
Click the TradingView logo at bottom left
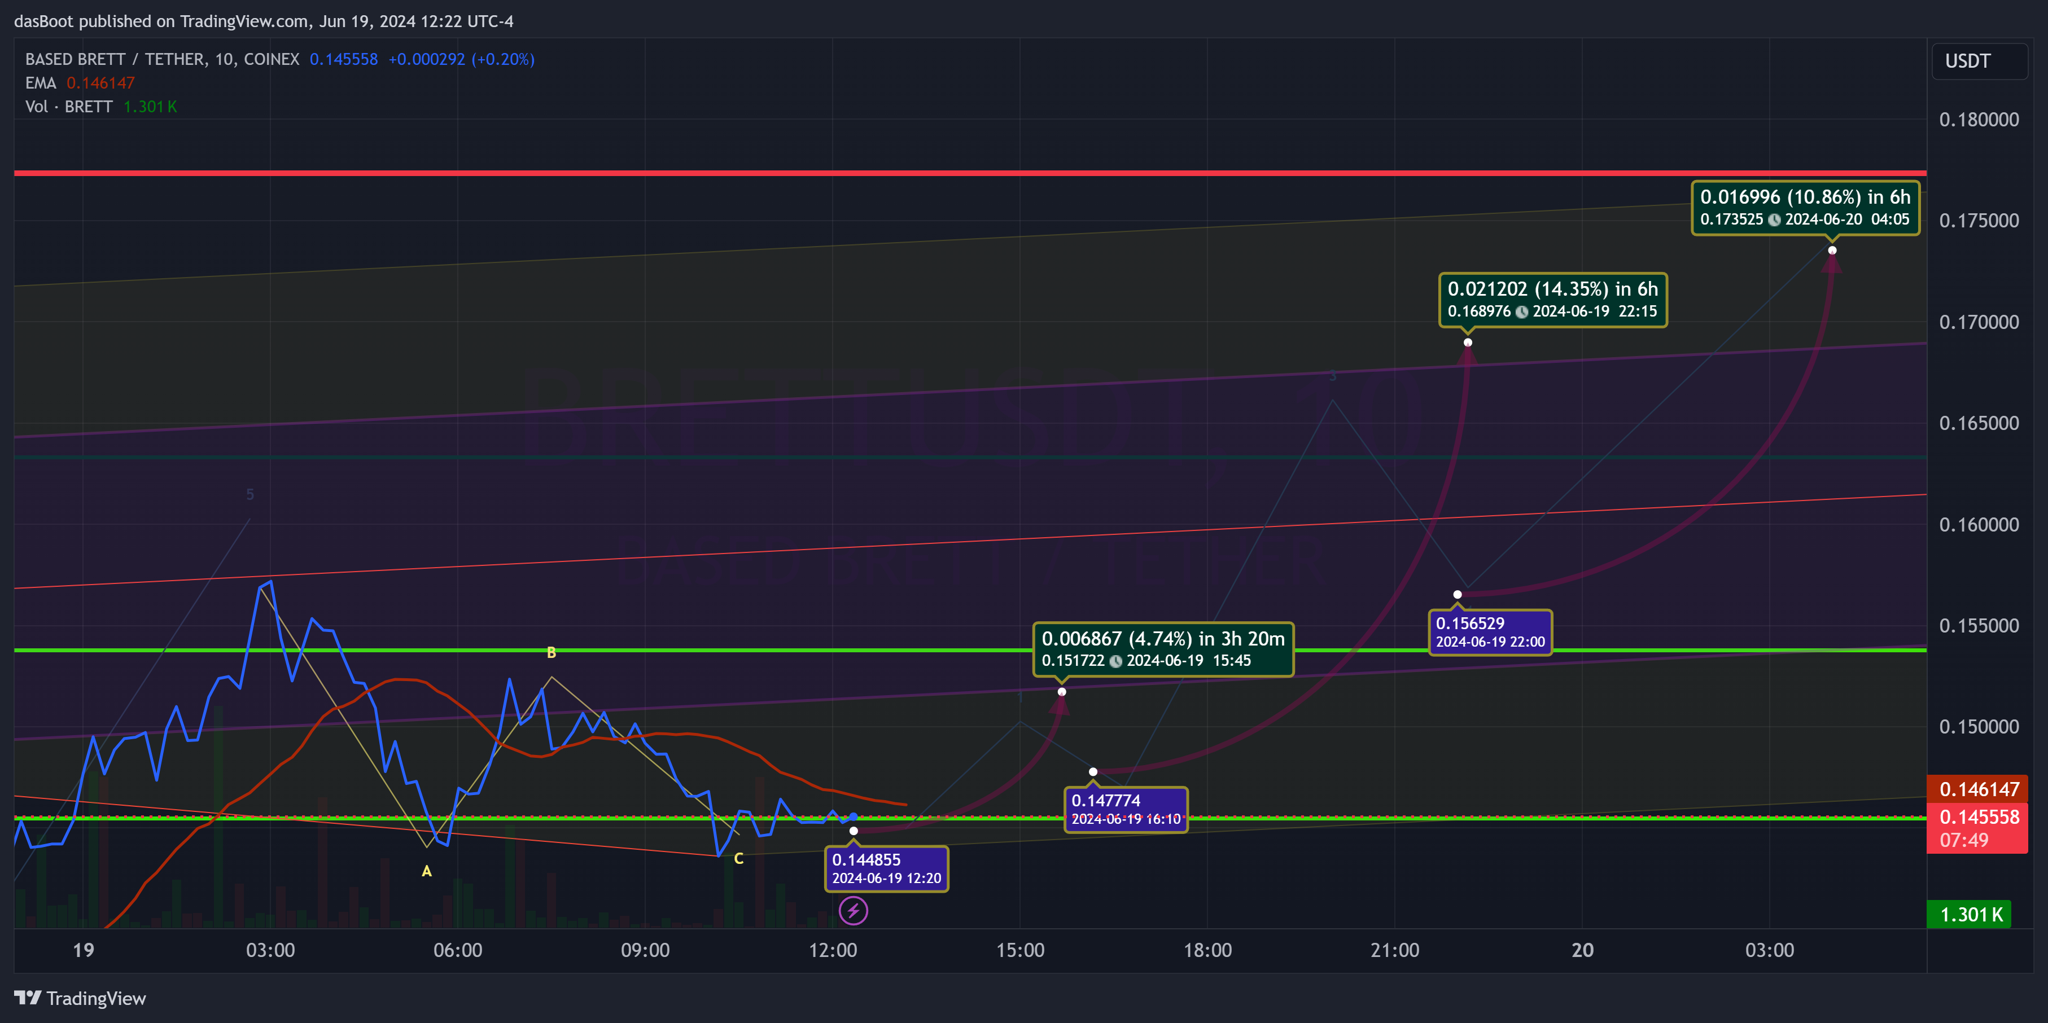pos(80,998)
